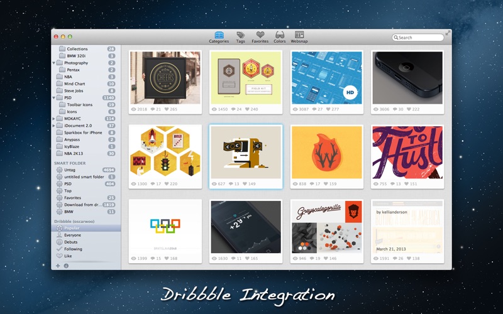The height and width of the screenshot is (314, 503).
Task: Collapse the Photography folder
Action: 54,63
